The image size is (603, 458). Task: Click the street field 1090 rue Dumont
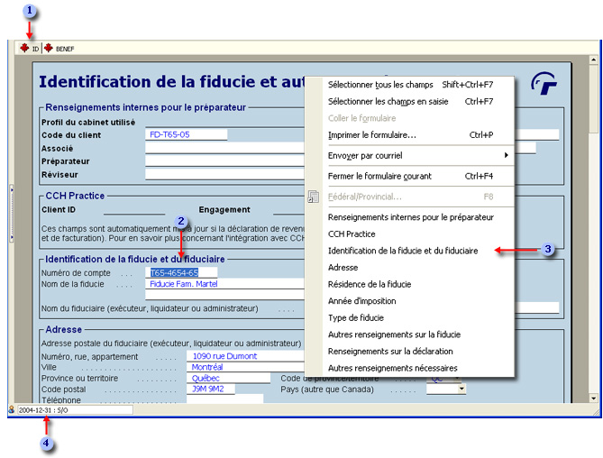[245, 356]
